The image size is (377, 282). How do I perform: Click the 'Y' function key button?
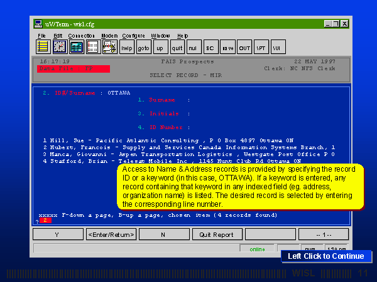57,234
